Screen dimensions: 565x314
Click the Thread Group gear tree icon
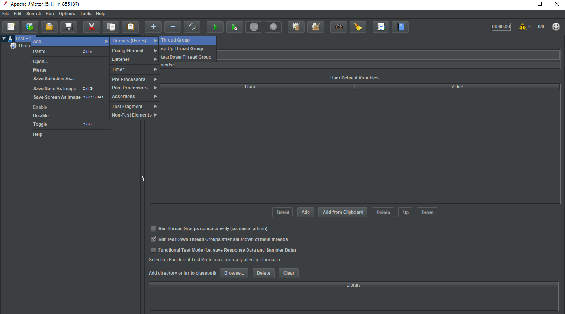point(13,46)
